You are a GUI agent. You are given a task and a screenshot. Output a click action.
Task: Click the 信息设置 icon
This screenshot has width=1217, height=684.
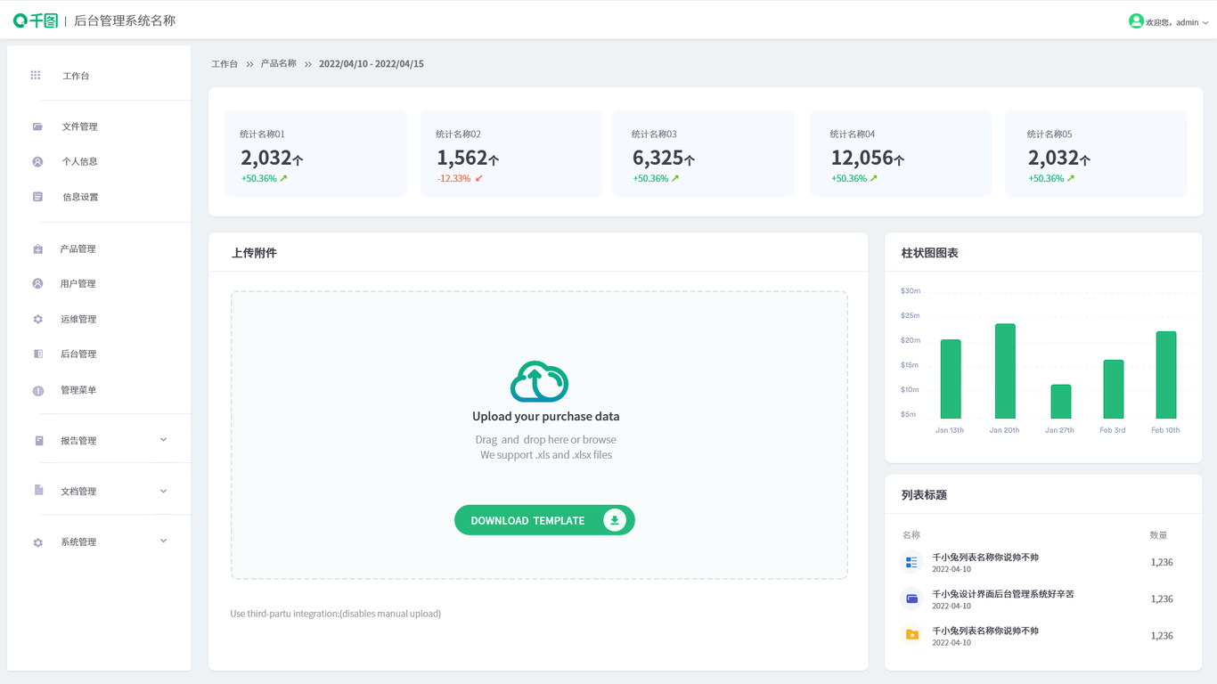[x=37, y=197]
